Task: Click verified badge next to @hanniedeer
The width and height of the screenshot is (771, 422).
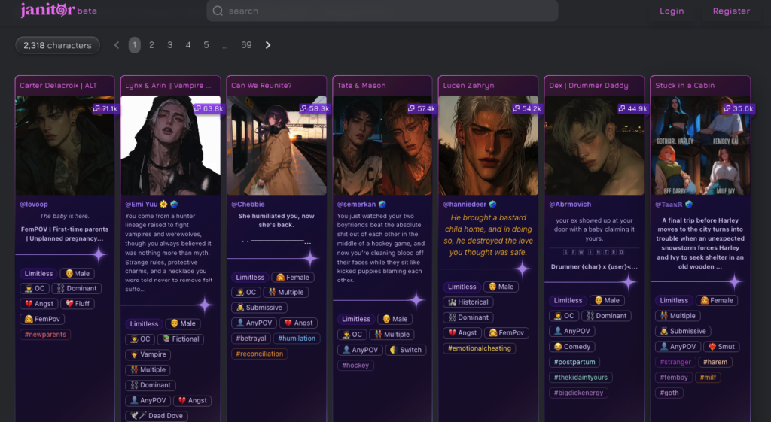Action: point(492,204)
